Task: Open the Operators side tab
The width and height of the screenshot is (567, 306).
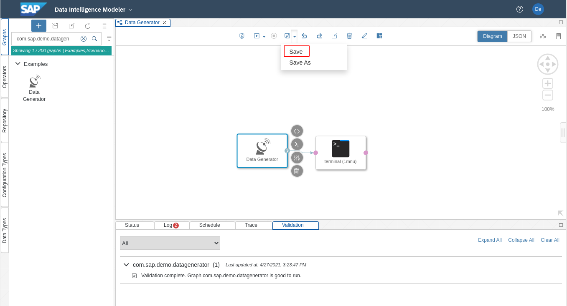Action: (5, 77)
